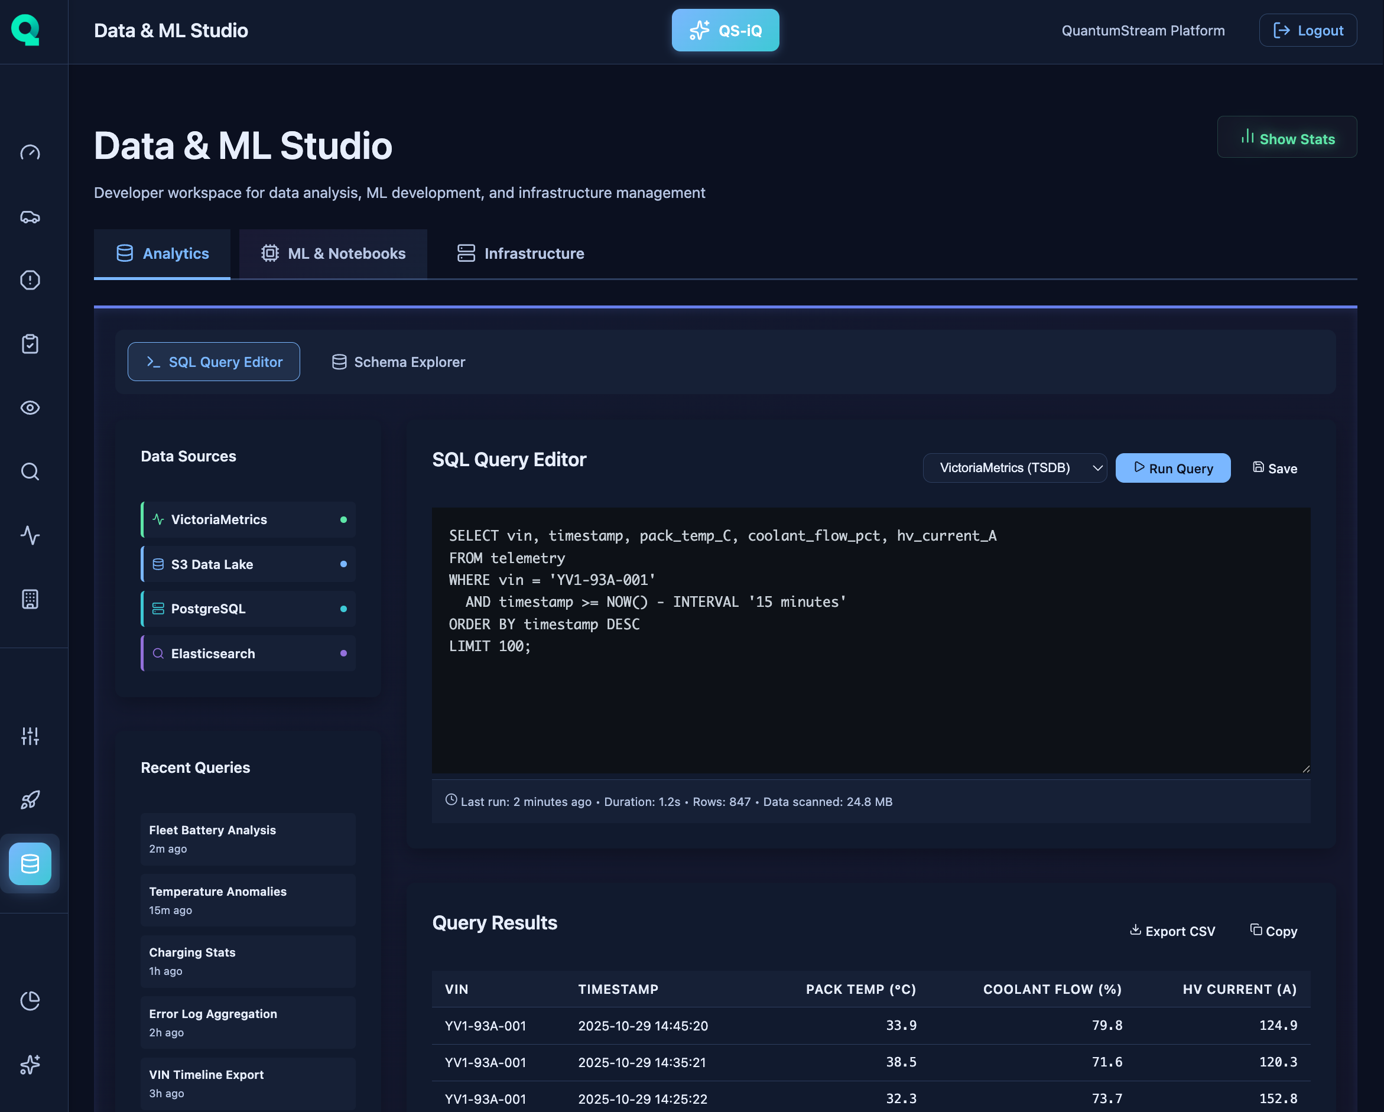Open the Infrastructure tab
1384x1112 pixels.
pyautogui.click(x=519, y=253)
